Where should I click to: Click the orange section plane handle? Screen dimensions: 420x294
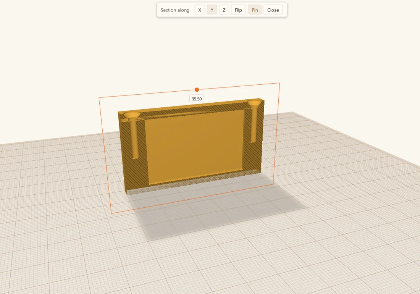click(x=197, y=90)
